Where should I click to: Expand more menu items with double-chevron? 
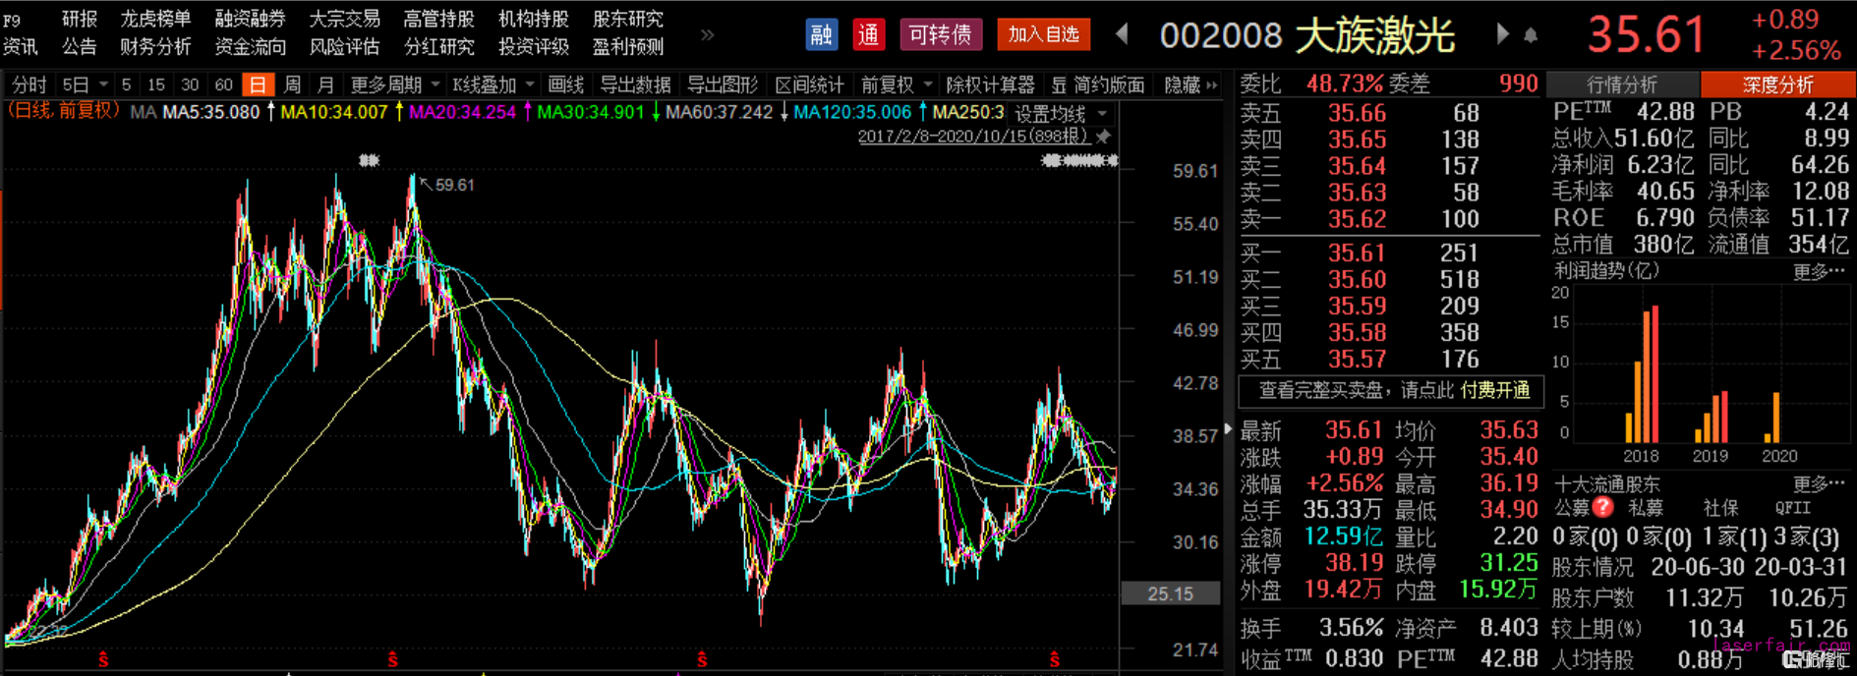point(707,34)
